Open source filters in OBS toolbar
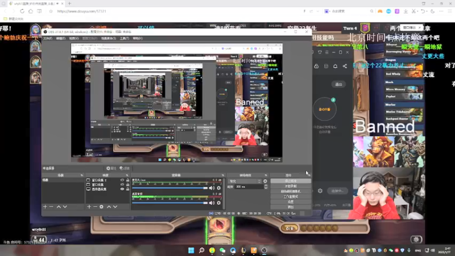 [125, 168]
